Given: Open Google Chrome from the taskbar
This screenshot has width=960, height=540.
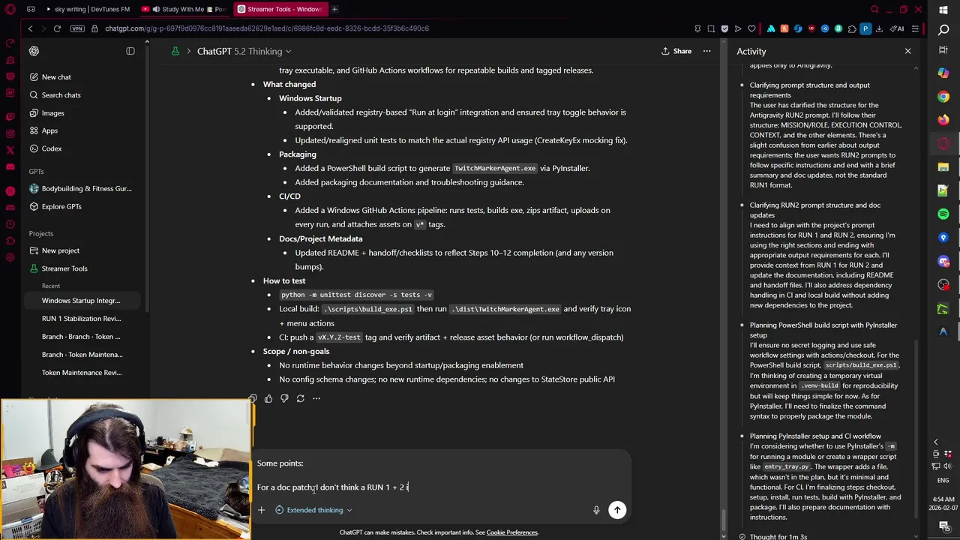Looking at the screenshot, I should (x=943, y=96).
